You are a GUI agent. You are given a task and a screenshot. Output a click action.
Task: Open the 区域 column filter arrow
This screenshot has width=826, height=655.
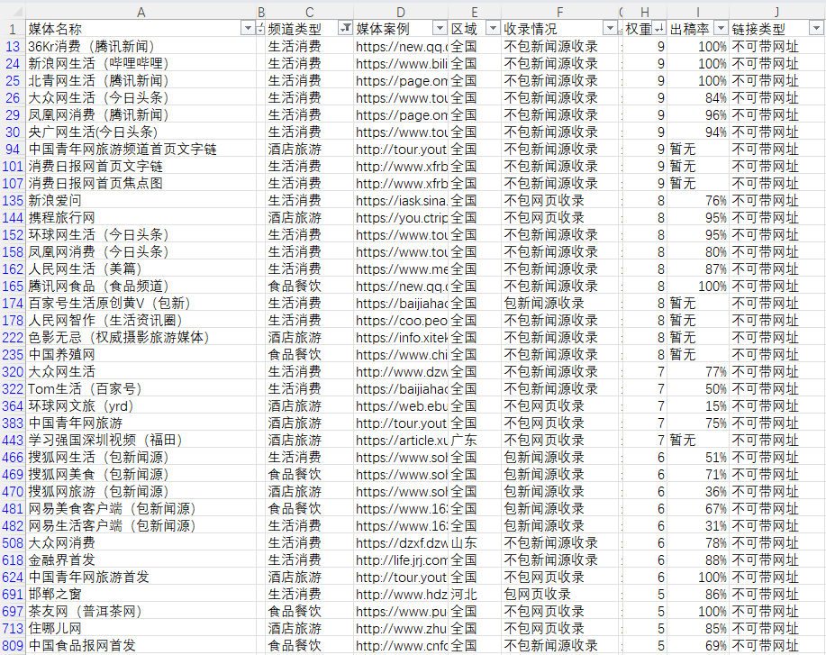pos(492,29)
